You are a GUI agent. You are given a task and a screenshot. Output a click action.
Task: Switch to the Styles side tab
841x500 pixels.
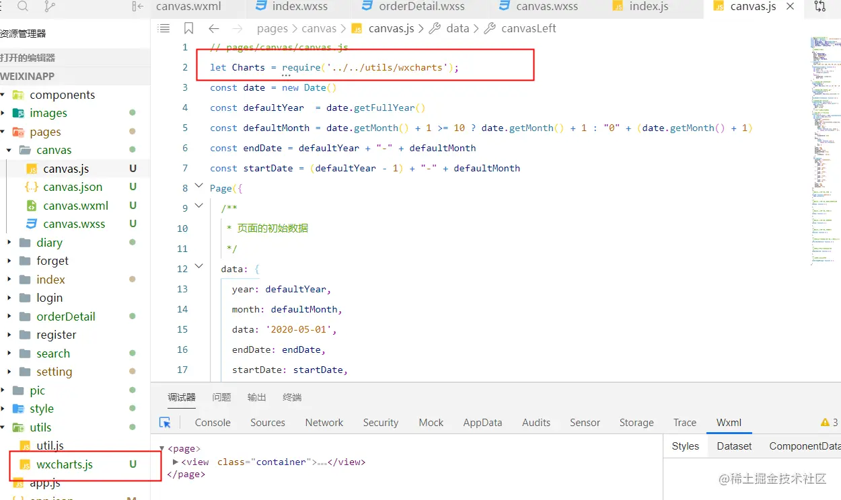[x=686, y=446]
